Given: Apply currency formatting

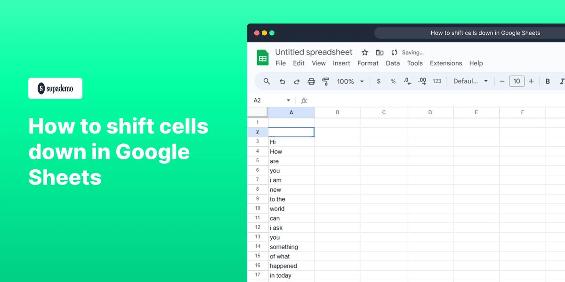Looking at the screenshot, I should [x=379, y=81].
